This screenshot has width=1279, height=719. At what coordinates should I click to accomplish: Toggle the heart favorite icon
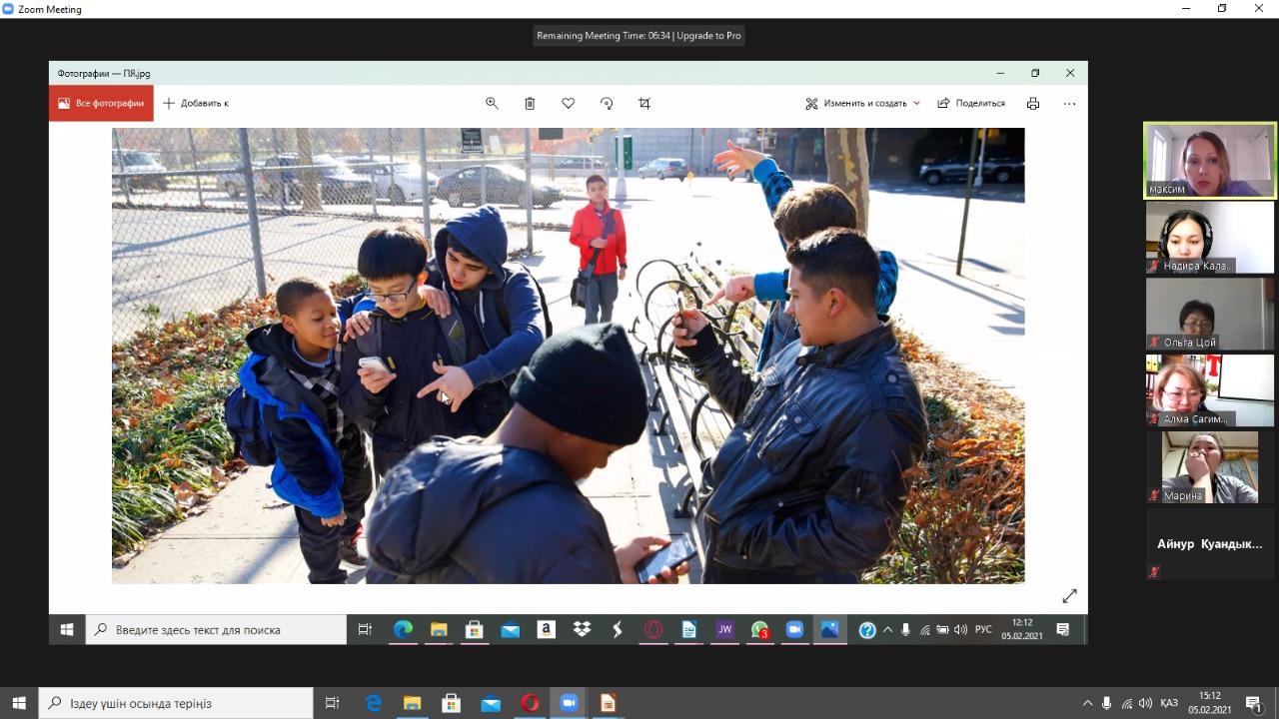[568, 103]
